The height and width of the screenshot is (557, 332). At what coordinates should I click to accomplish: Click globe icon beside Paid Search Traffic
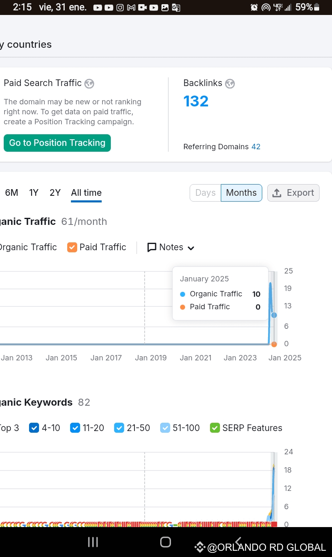[89, 84]
